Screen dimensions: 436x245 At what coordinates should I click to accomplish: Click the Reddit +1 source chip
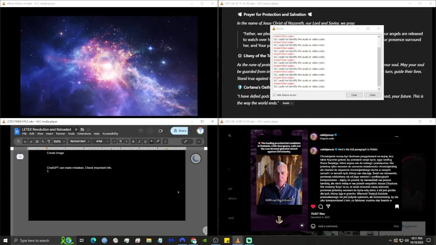pyautogui.click(x=287, y=103)
